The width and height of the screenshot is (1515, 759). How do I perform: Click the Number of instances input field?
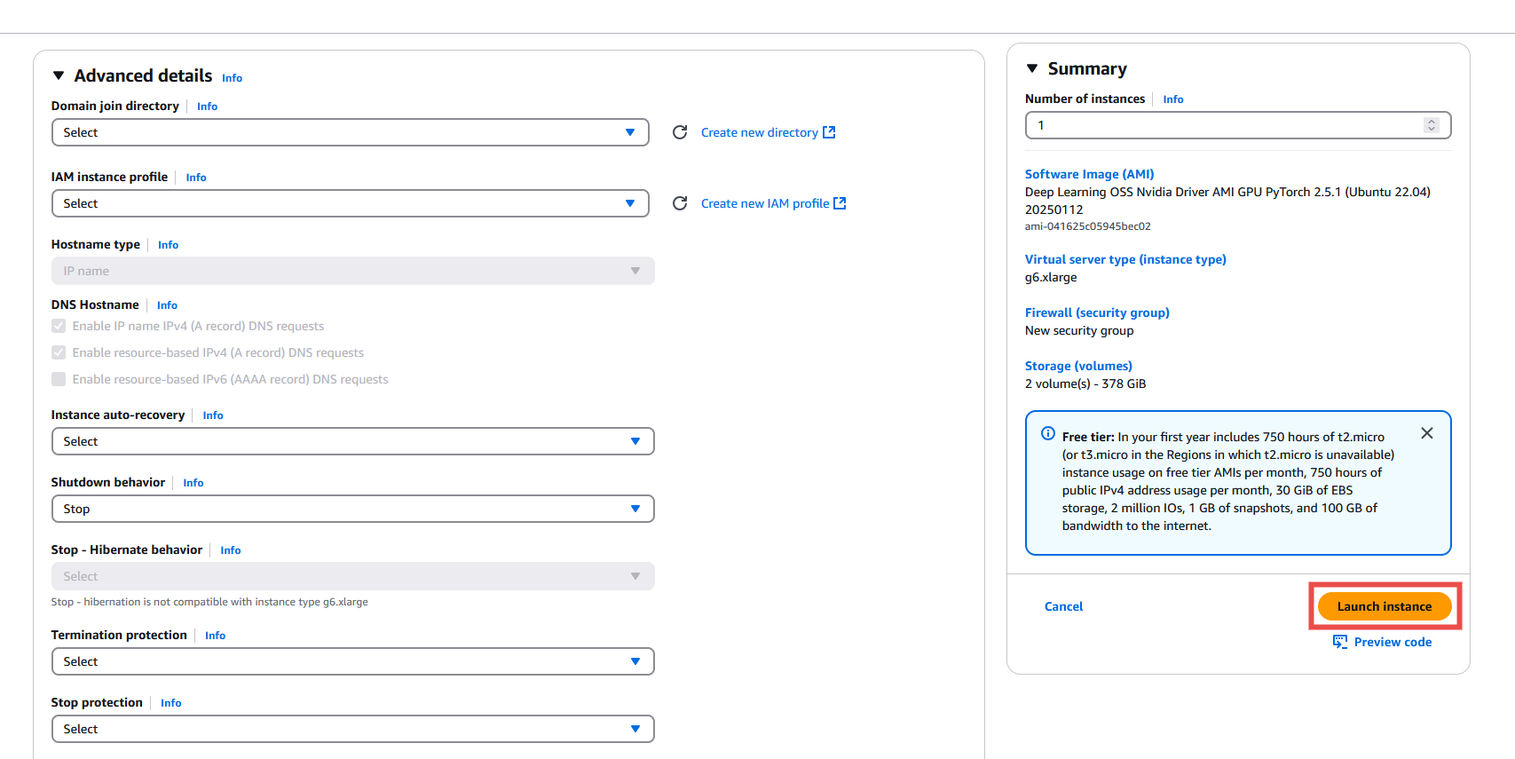tap(1225, 125)
